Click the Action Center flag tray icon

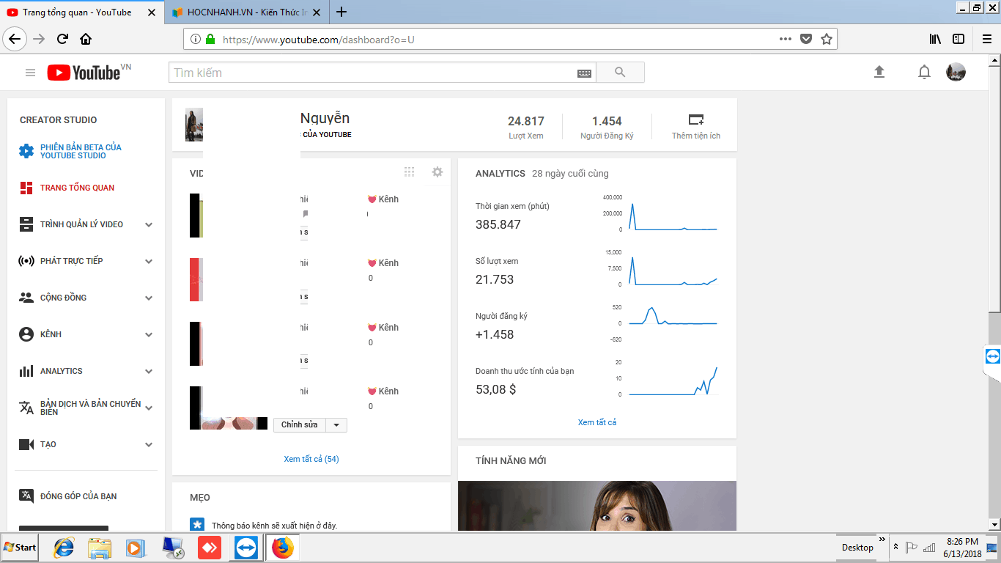tap(912, 548)
